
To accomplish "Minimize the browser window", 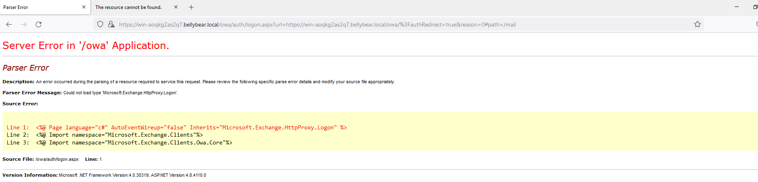I will (x=737, y=7).
